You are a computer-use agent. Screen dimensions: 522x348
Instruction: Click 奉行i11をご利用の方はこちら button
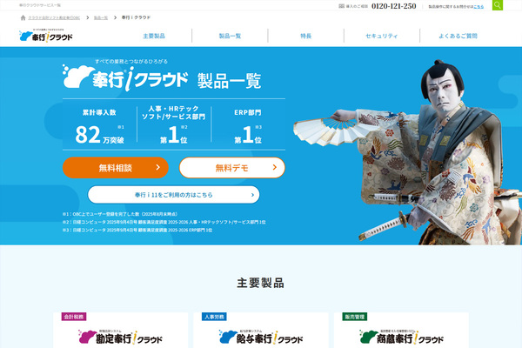pyautogui.click(x=173, y=195)
